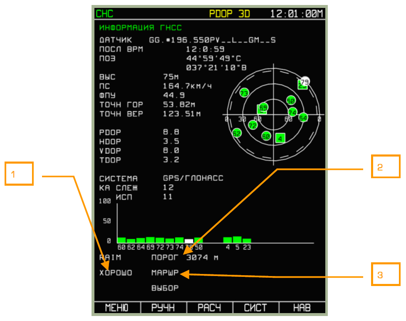The image size is (406, 321).
Task: Open the СИСТ softkey
Action: (255, 308)
